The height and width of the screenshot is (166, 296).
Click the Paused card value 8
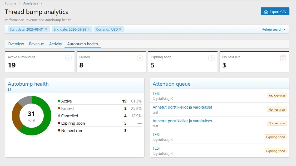[x=81, y=65]
